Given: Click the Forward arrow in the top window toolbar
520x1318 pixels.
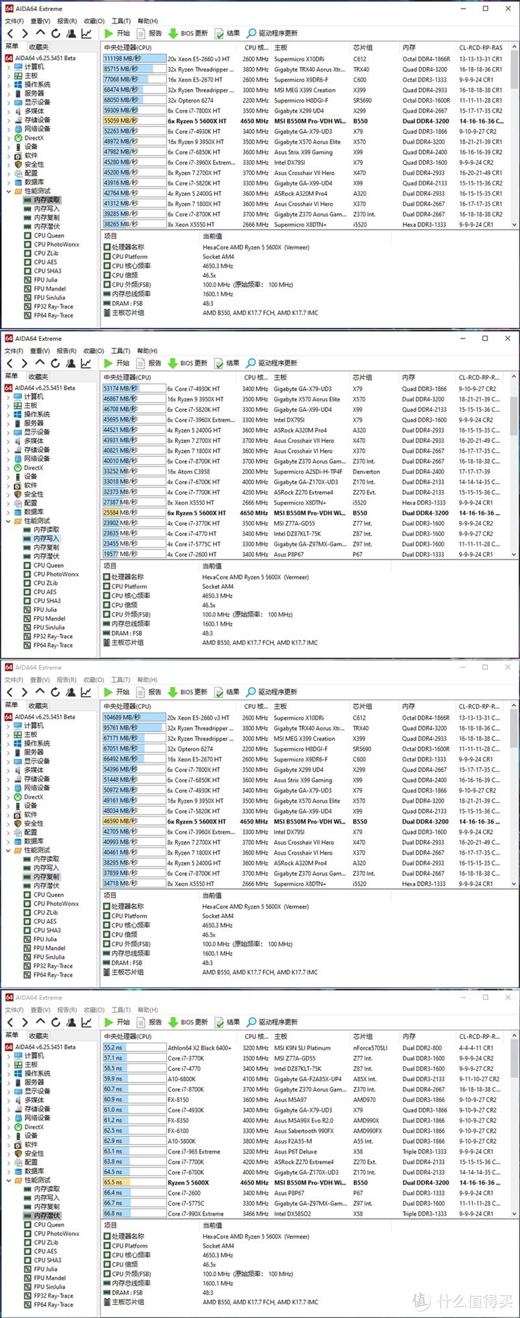Looking at the screenshot, I should click(x=25, y=33).
